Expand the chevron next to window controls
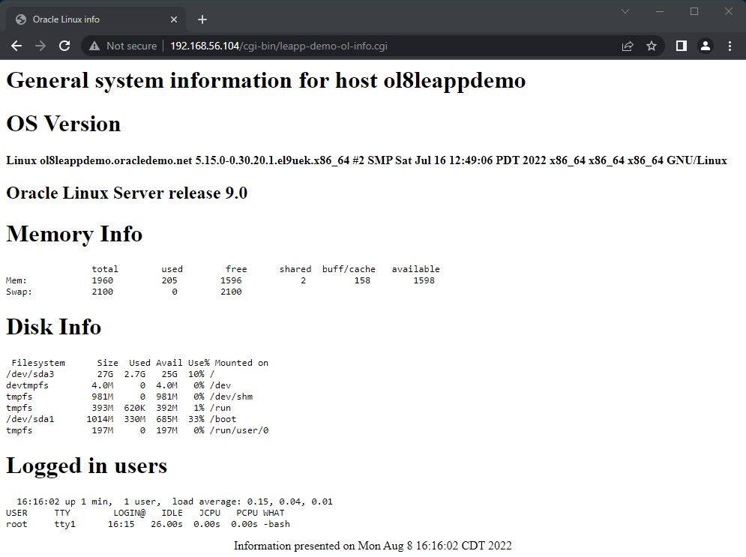746x557 pixels. (626, 11)
